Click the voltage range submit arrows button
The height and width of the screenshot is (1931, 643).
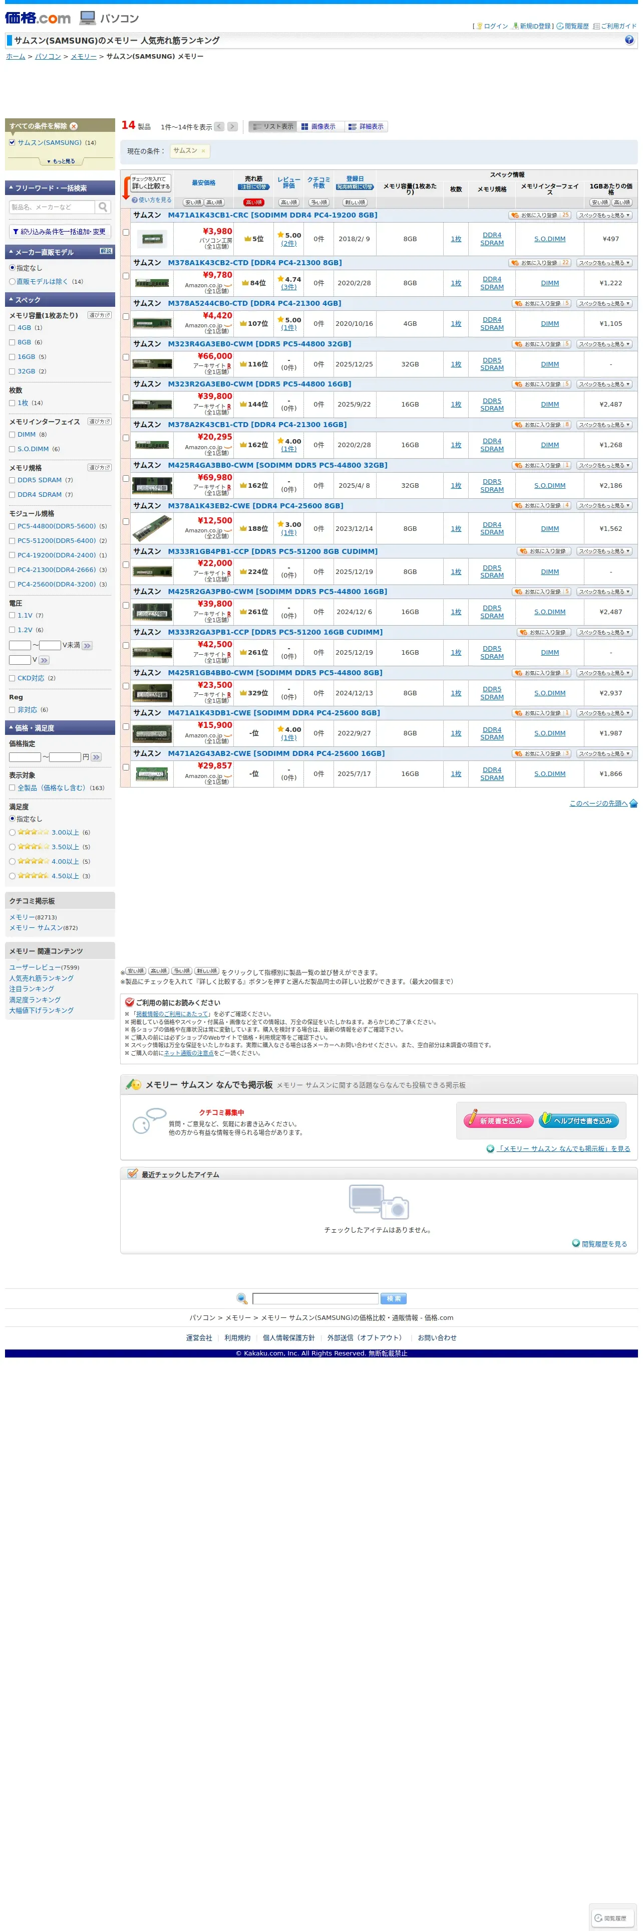(87, 646)
